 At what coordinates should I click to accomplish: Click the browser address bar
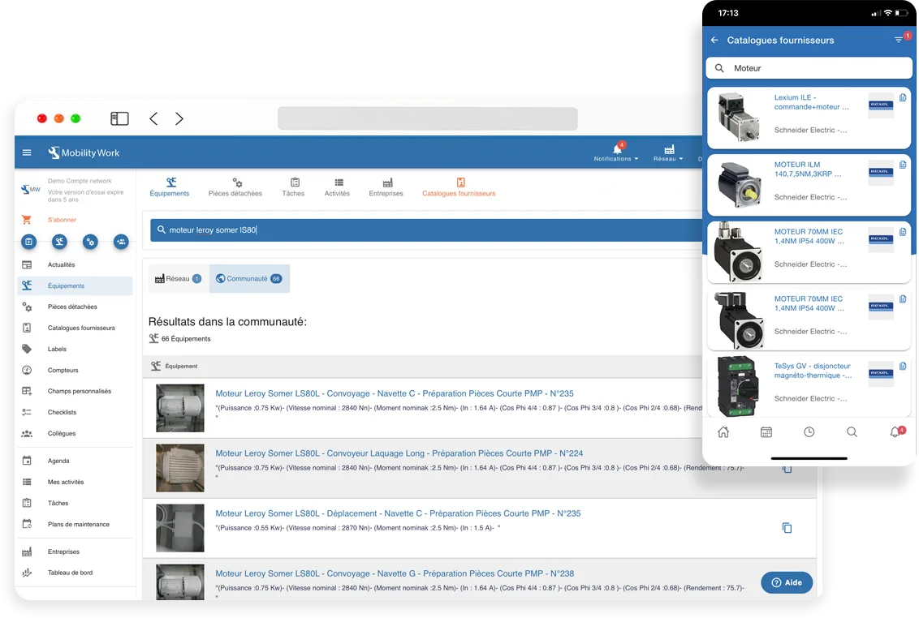[x=427, y=119]
